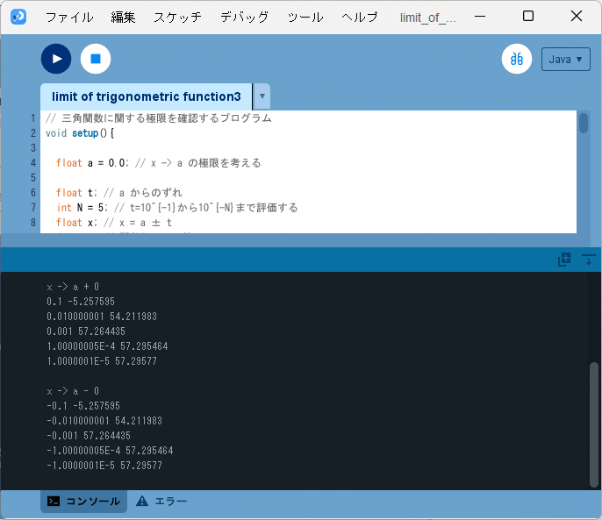Click the console scroll-to-bottom icon
The height and width of the screenshot is (520, 602).
tap(588, 260)
